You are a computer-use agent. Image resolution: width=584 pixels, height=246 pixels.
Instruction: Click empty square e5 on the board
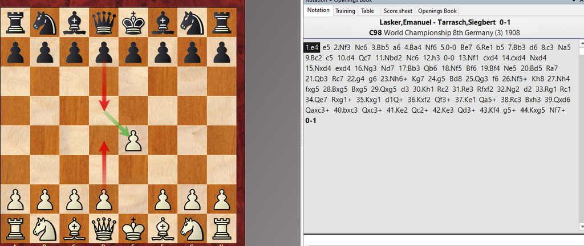pos(133,111)
